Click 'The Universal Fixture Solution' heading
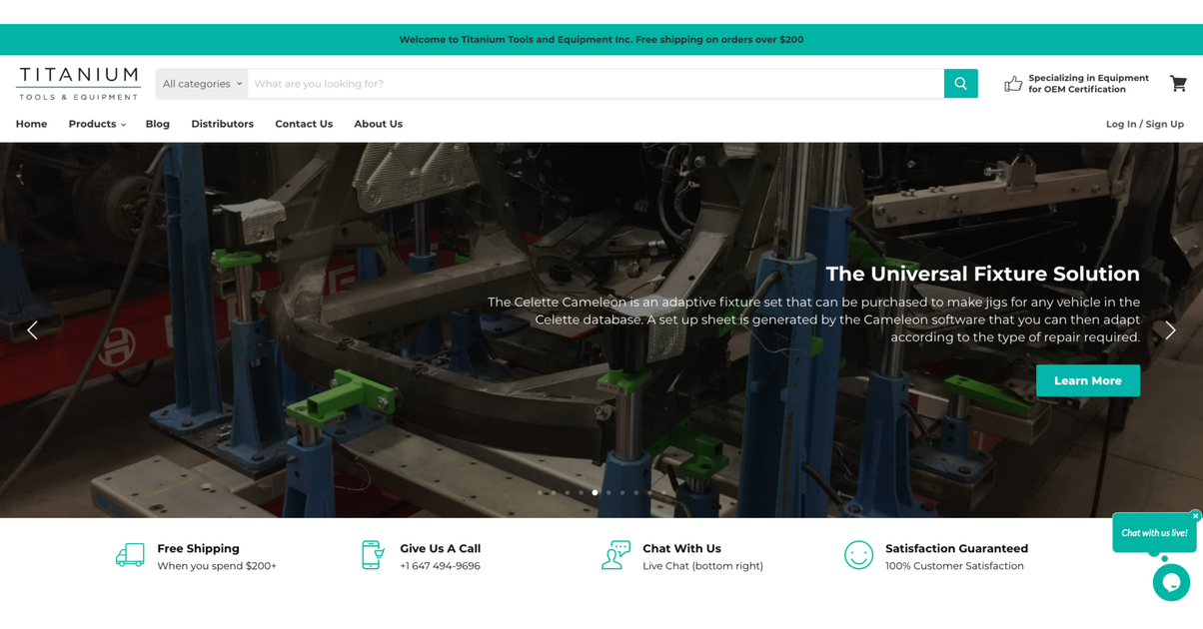The image size is (1203, 629). coord(982,274)
